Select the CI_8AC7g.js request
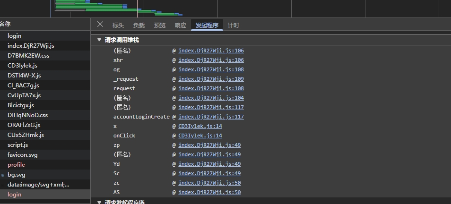Screen dimensions: 451x204 (x=45, y=85)
